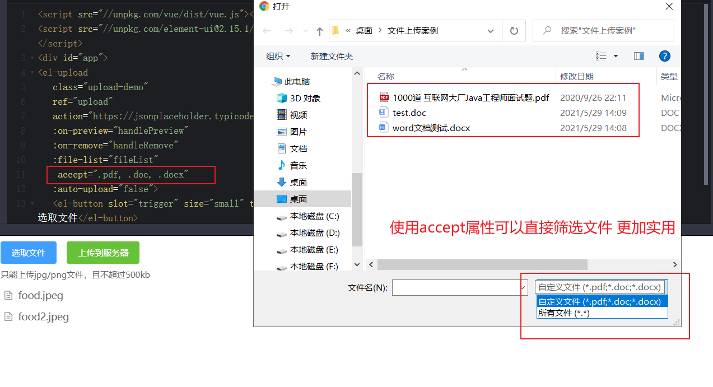Click food.jpeg in upload list

pyautogui.click(x=40, y=295)
